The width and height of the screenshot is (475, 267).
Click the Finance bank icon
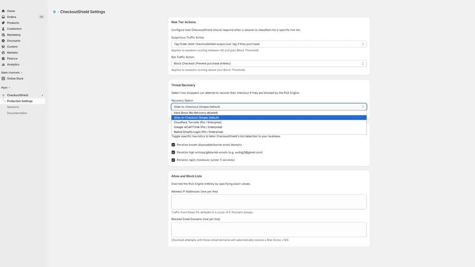(4, 58)
